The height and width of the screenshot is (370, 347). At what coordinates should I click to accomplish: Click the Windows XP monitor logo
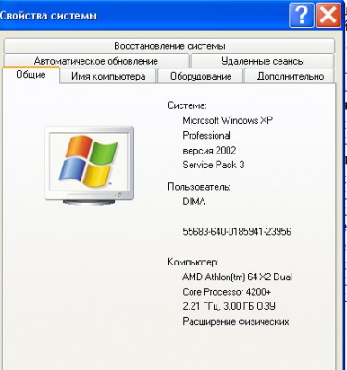pyautogui.click(x=90, y=166)
